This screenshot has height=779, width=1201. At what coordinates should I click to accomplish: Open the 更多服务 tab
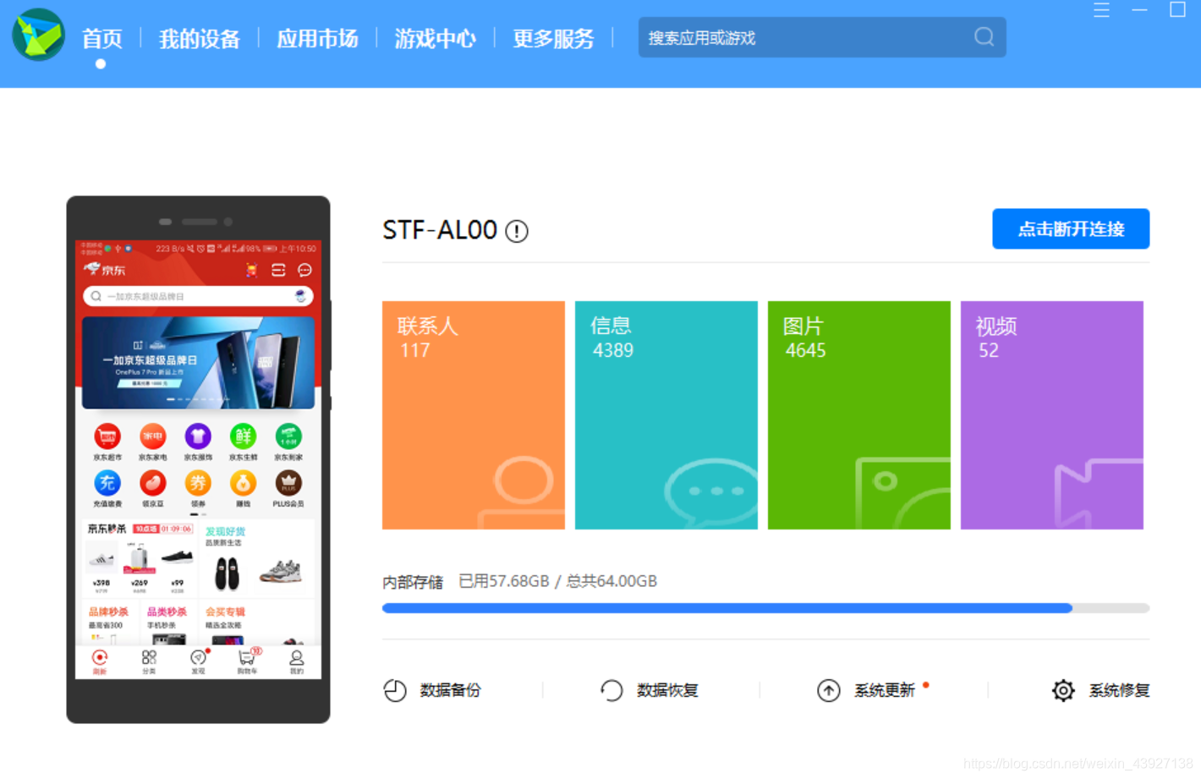(x=553, y=39)
